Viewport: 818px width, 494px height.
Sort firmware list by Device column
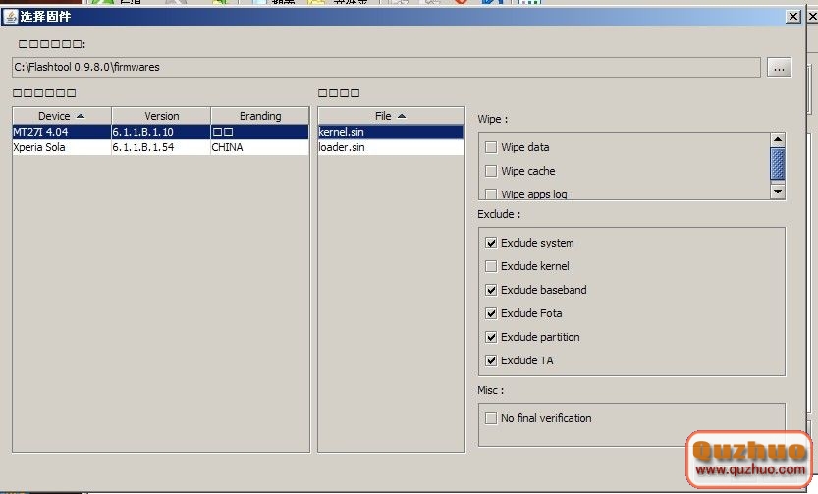click(x=61, y=116)
